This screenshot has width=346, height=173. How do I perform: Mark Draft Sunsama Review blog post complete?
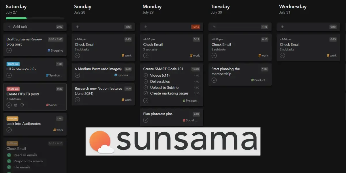click(9, 50)
